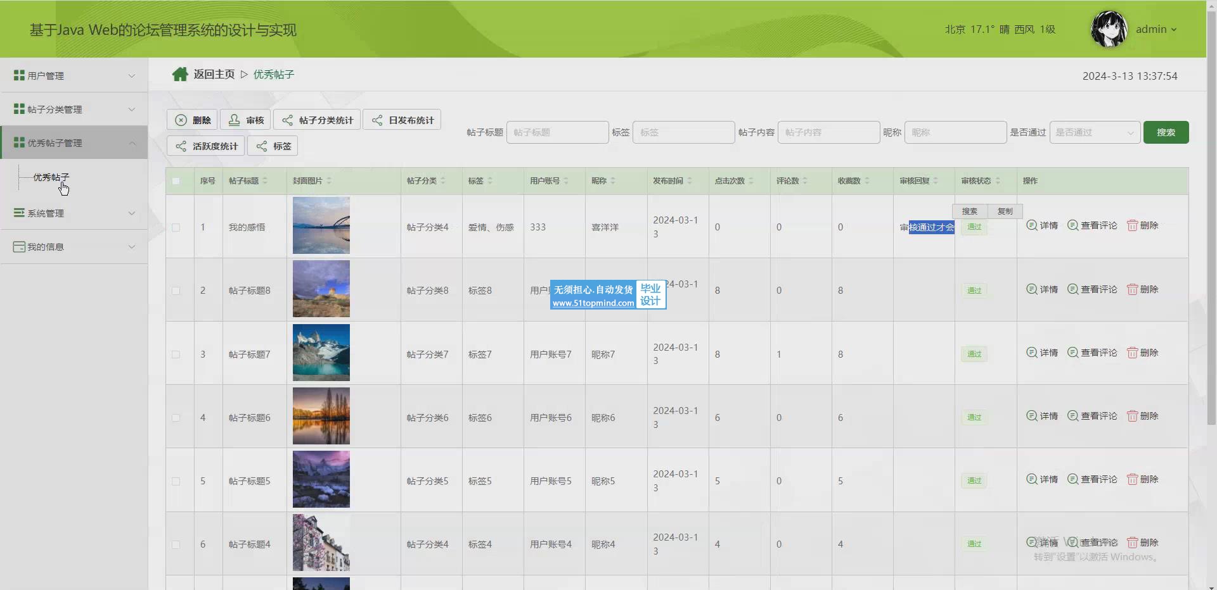Expand the 系统管理 sidebar section
The height and width of the screenshot is (590, 1217).
pyautogui.click(x=74, y=213)
